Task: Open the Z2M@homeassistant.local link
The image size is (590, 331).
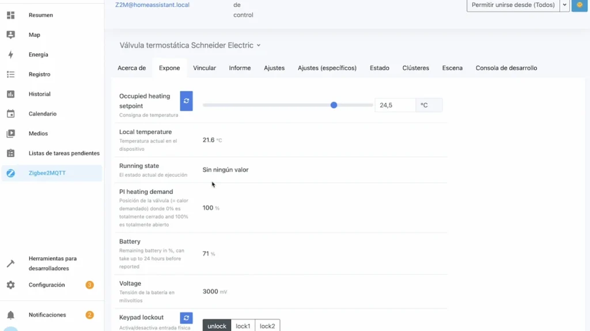Action: pos(152,5)
